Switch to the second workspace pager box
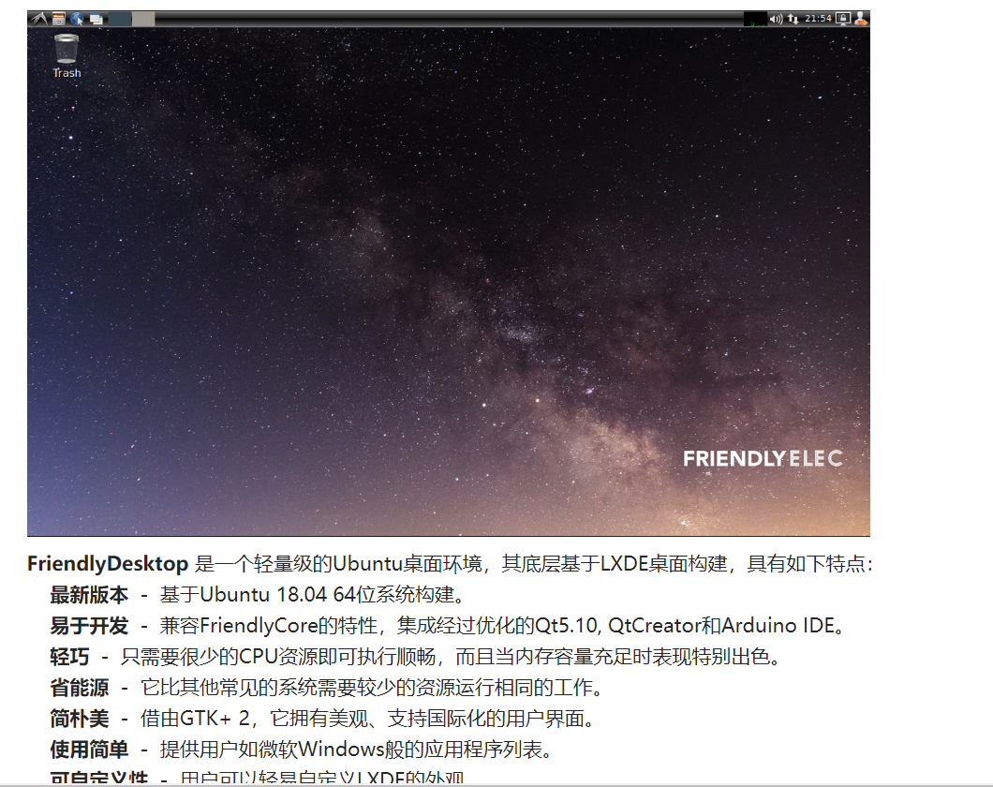993x787 pixels. [143, 19]
